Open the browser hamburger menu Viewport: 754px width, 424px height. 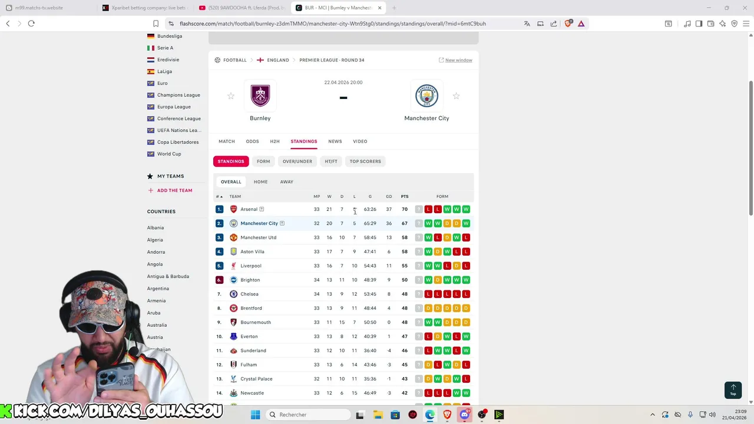click(746, 24)
